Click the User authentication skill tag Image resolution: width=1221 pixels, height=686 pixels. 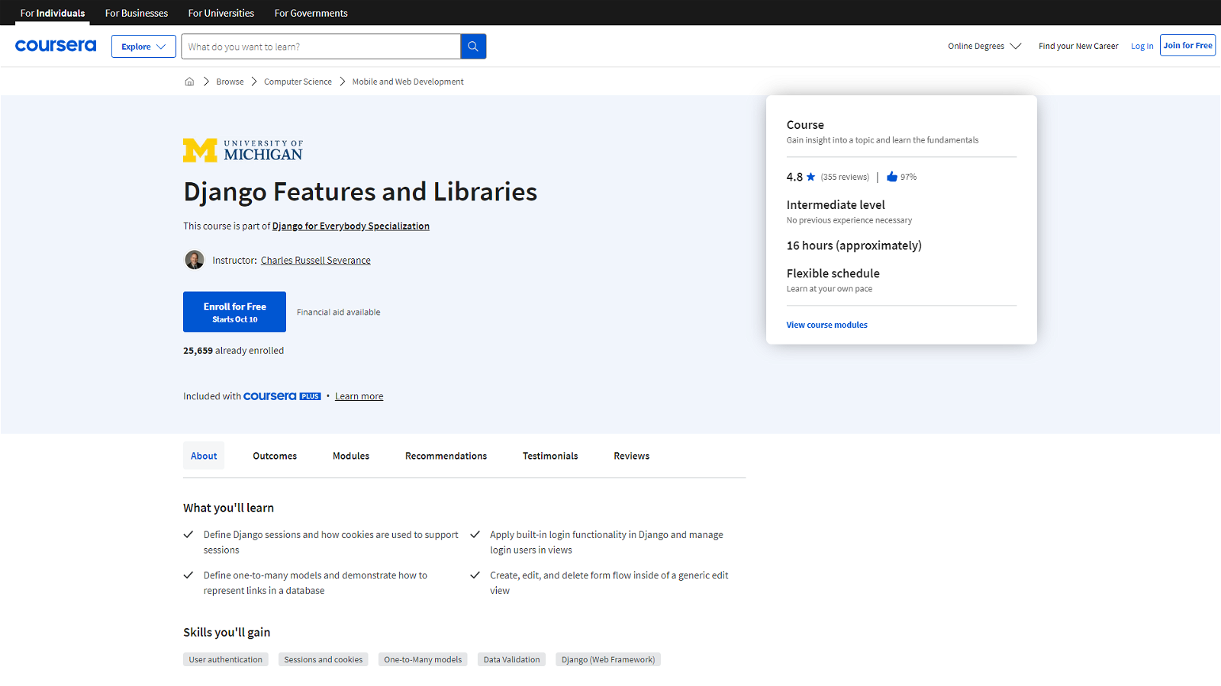pos(226,659)
